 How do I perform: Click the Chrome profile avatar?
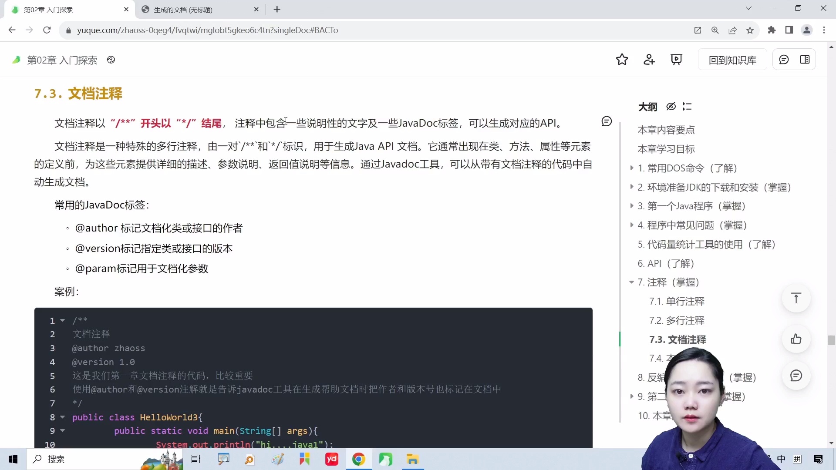(807, 30)
